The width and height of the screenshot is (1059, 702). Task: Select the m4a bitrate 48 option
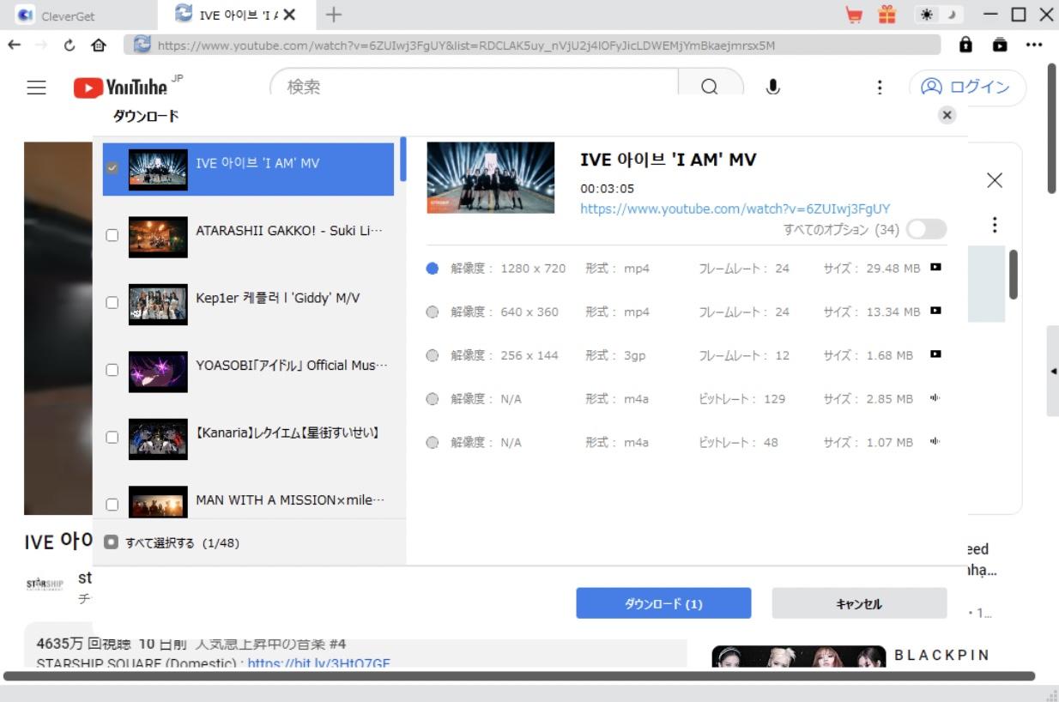point(433,443)
